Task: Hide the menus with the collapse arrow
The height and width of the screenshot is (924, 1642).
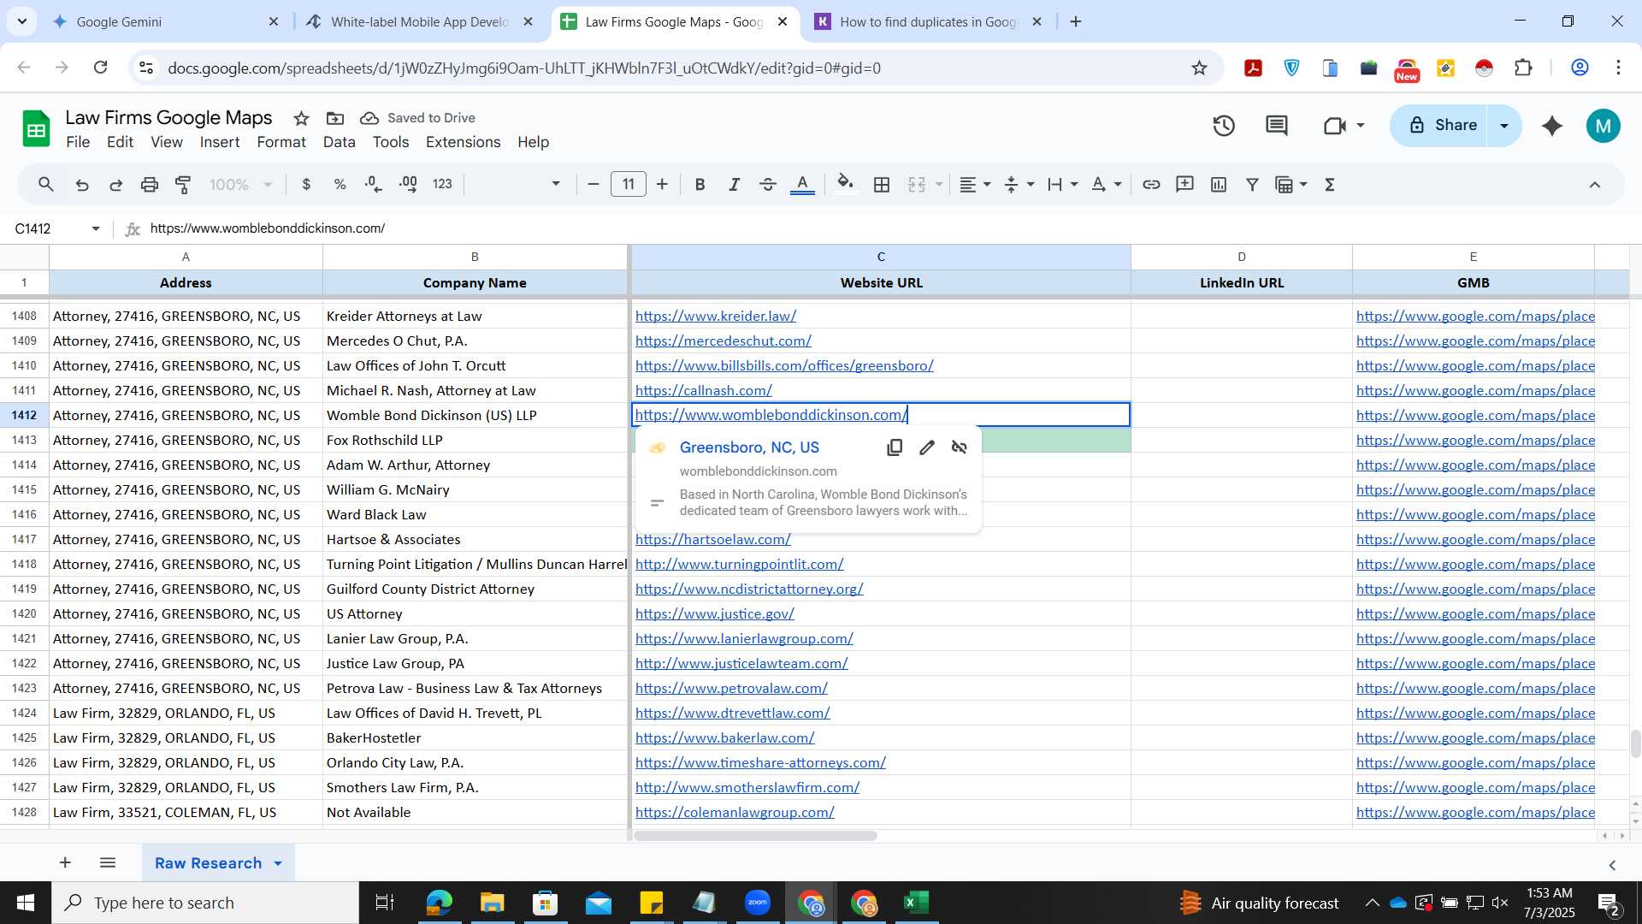Action: coord(1595,184)
